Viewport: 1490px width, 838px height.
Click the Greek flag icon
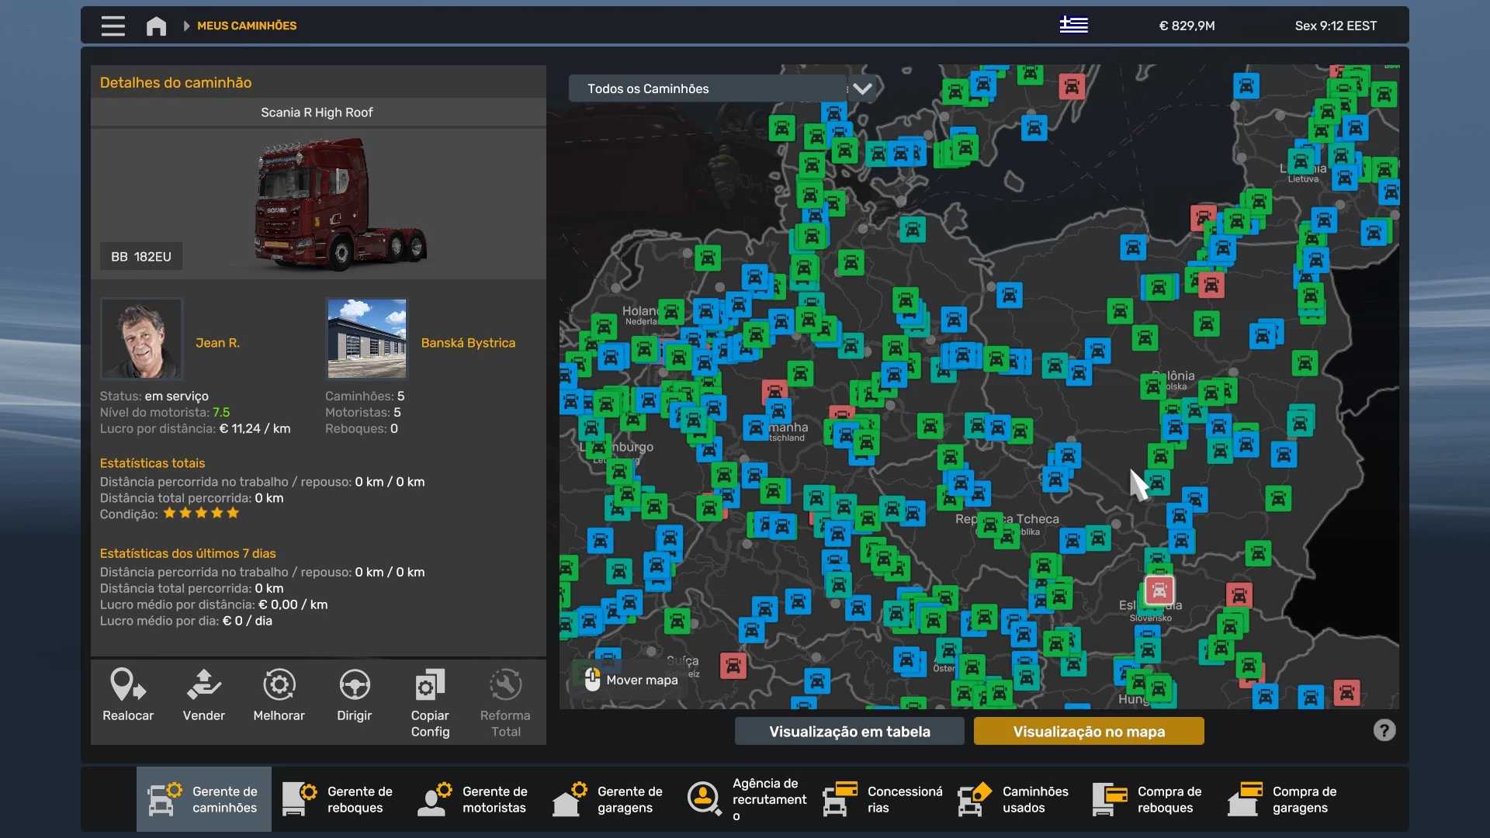pos(1073,25)
